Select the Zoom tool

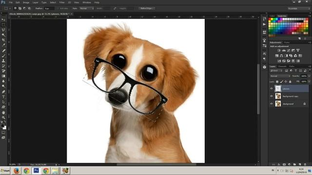[x=3, y=118]
